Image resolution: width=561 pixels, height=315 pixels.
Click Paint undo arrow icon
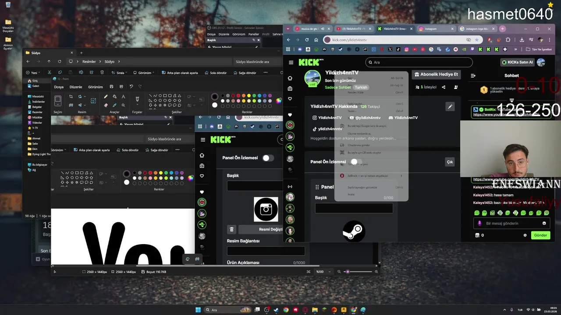click(131, 87)
